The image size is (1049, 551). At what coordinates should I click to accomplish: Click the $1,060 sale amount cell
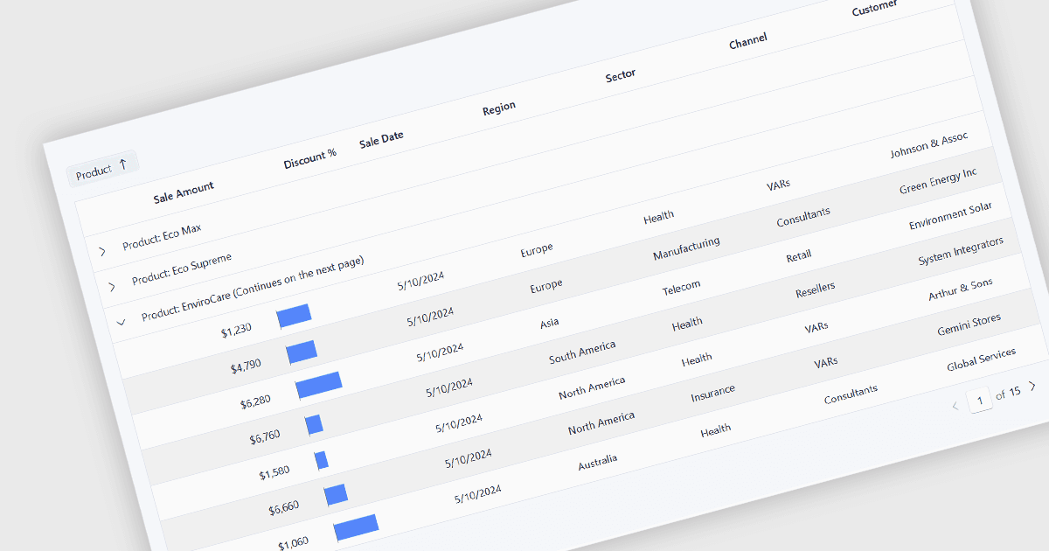[294, 544]
